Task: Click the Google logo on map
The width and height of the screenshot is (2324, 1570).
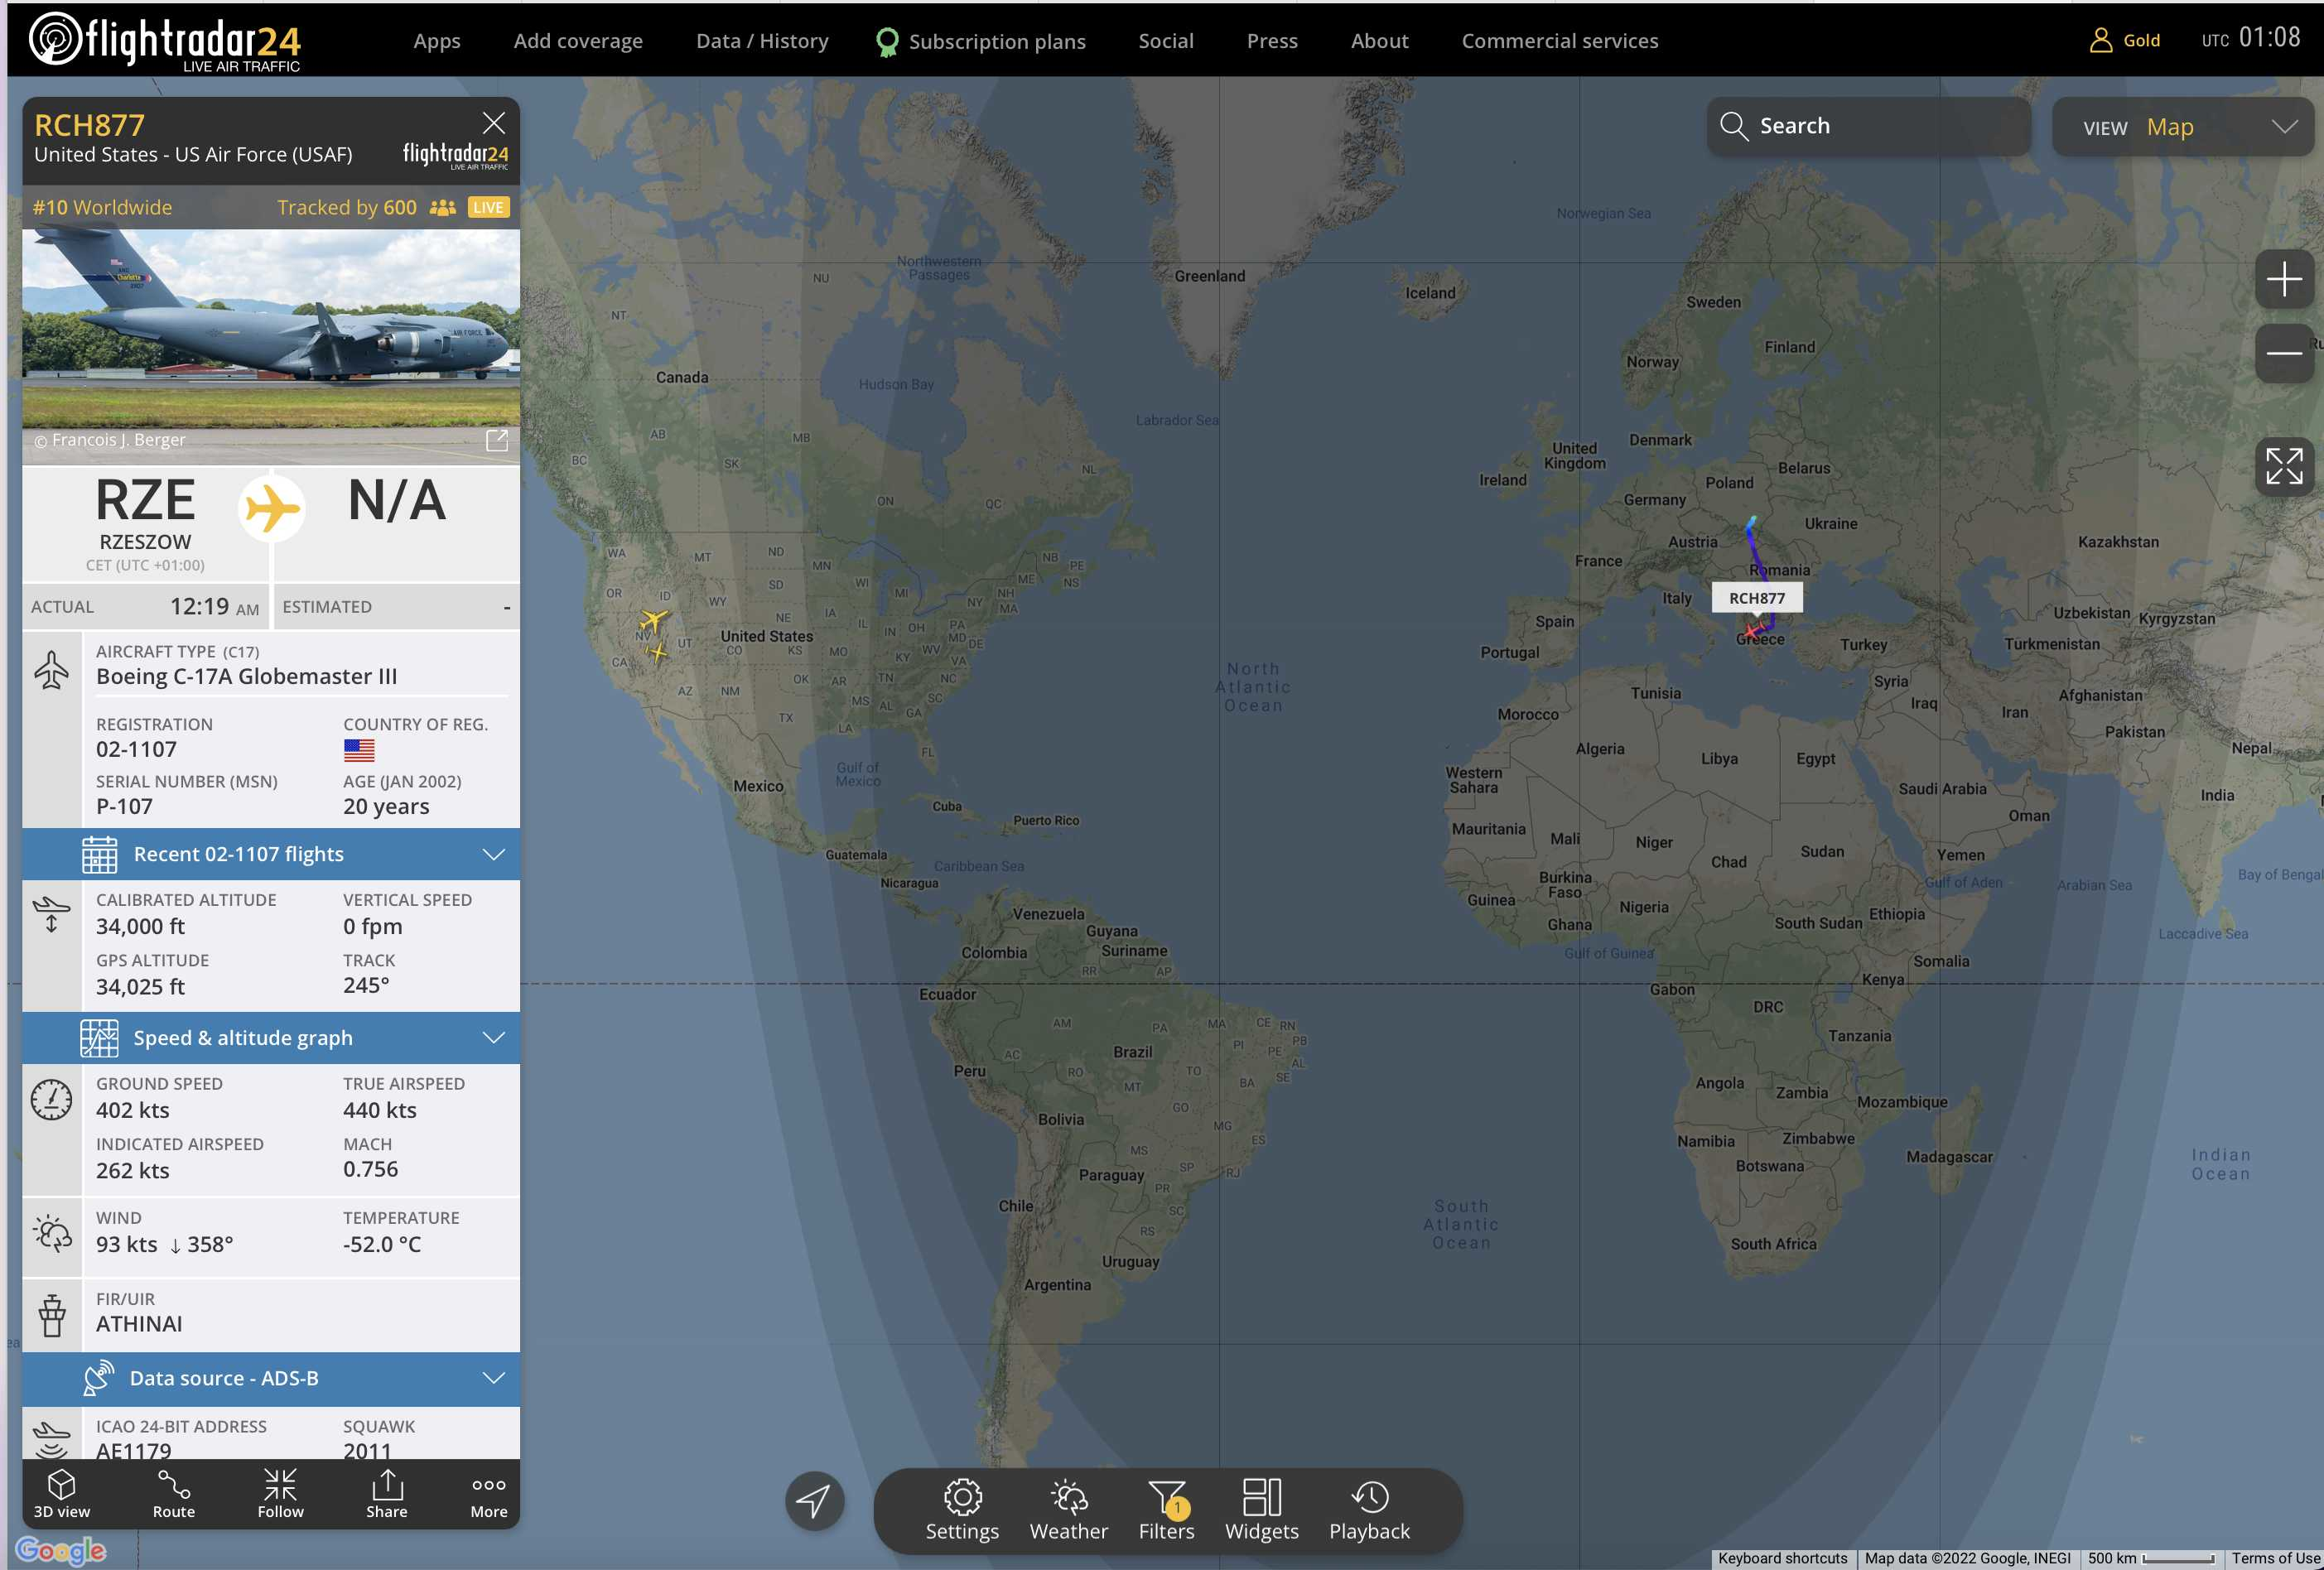Action: pyautogui.click(x=60, y=1550)
